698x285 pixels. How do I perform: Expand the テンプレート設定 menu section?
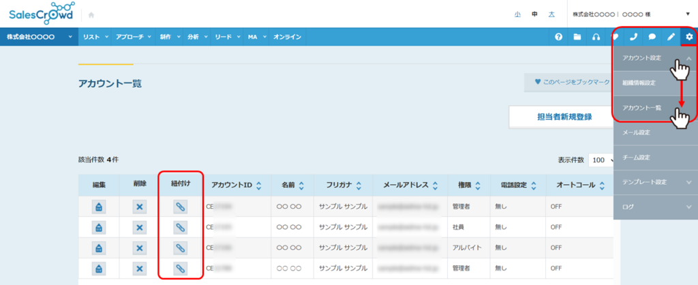coord(655,182)
